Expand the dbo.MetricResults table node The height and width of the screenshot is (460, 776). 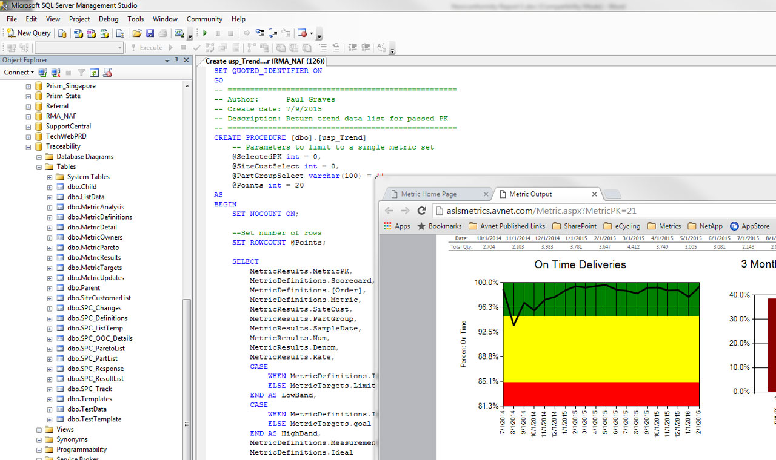tap(50, 258)
